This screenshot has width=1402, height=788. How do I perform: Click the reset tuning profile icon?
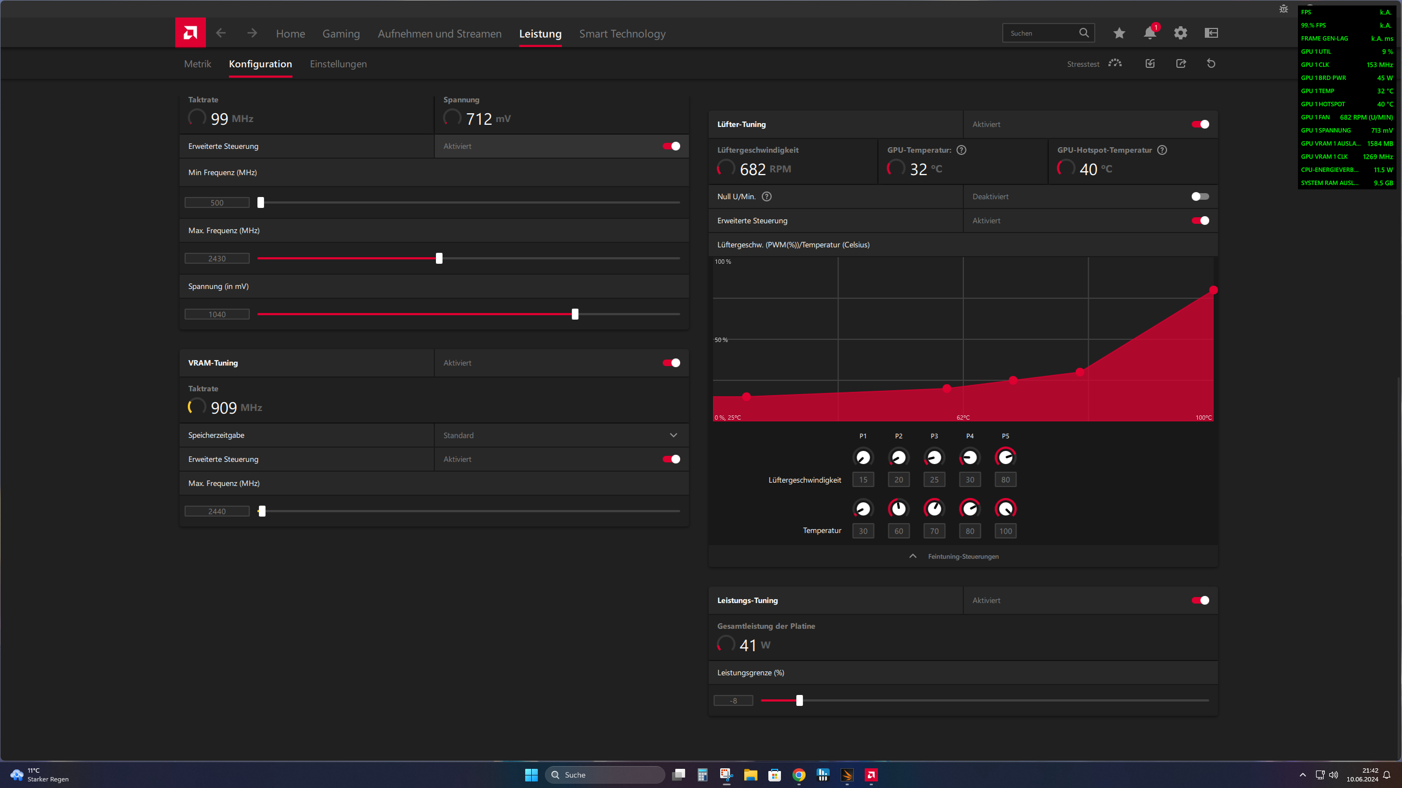[x=1211, y=63]
